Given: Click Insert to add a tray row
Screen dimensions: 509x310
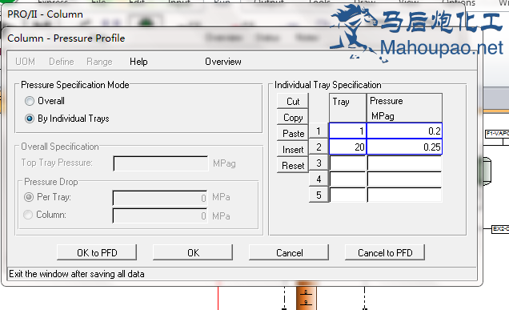Looking at the screenshot, I should [293, 150].
